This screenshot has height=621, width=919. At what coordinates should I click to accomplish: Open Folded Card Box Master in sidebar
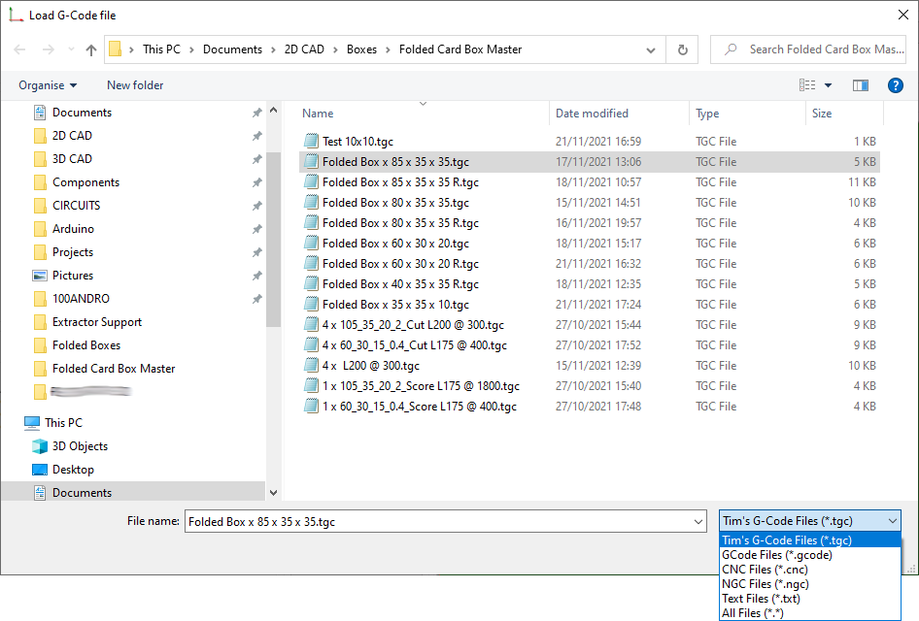tap(114, 369)
